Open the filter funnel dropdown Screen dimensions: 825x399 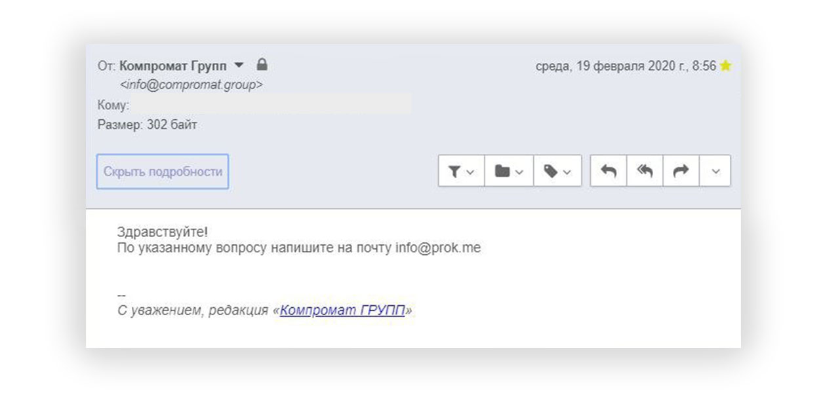461,171
